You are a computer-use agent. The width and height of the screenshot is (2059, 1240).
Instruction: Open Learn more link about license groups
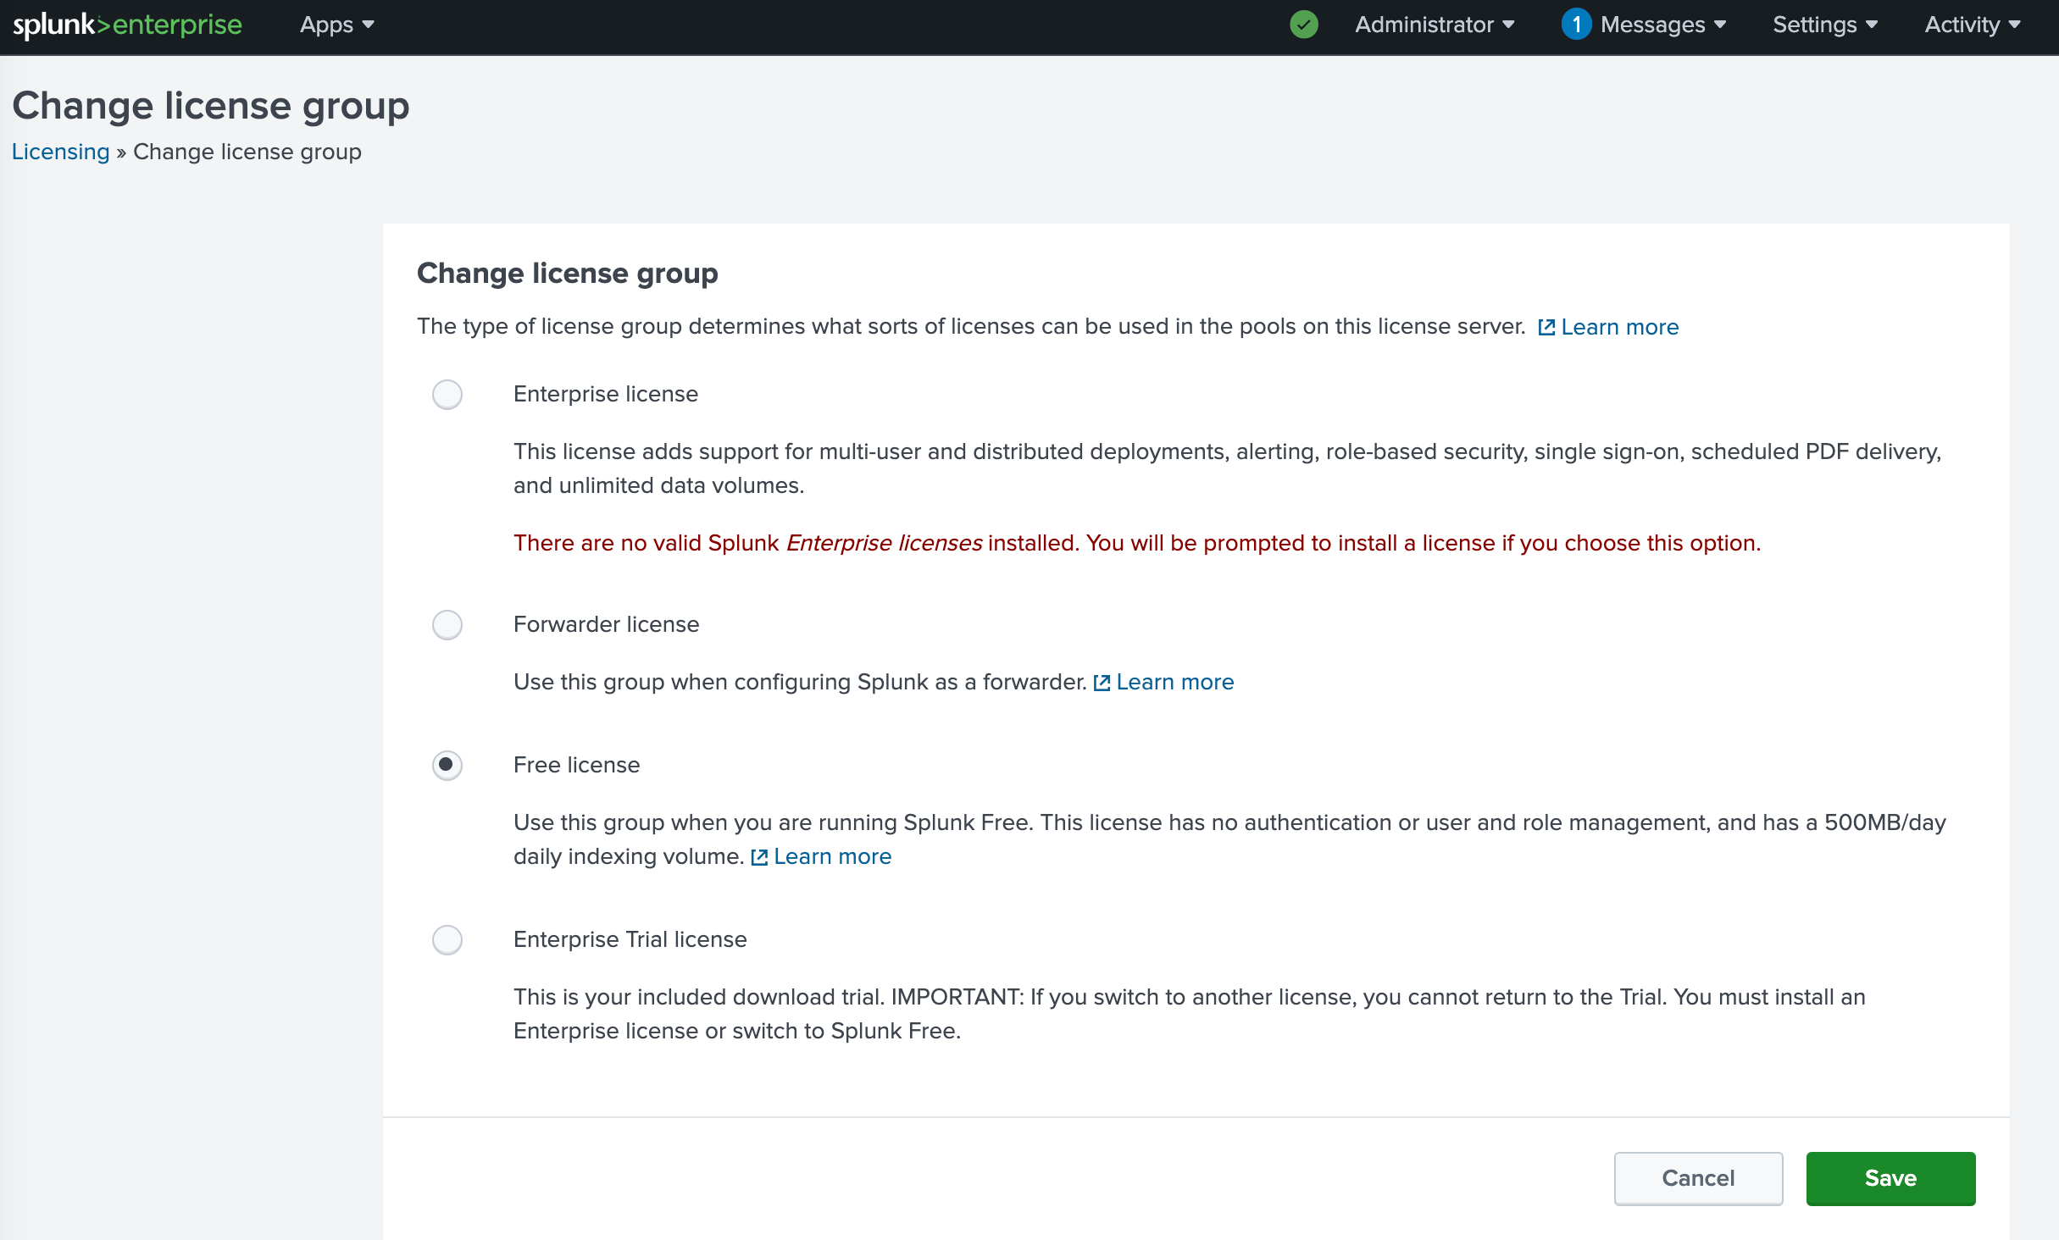(1619, 327)
